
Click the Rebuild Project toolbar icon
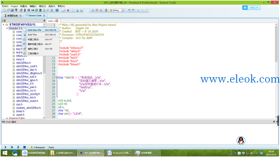tap(97, 10)
